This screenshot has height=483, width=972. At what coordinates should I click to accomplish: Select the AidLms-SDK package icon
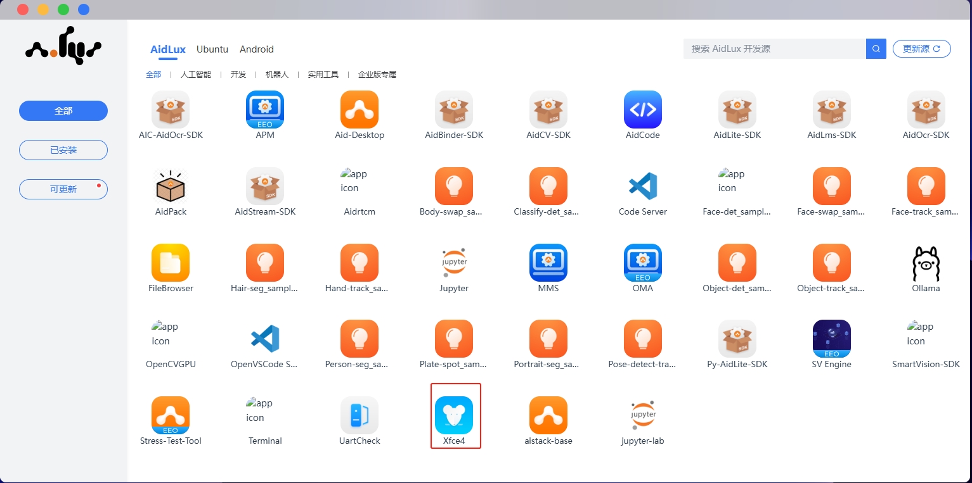coord(832,110)
